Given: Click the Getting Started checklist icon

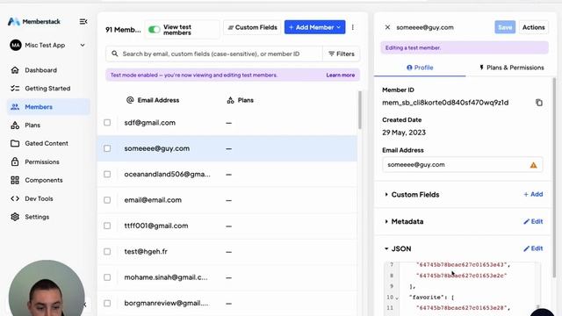Looking at the screenshot, I should (x=15, y=88).
